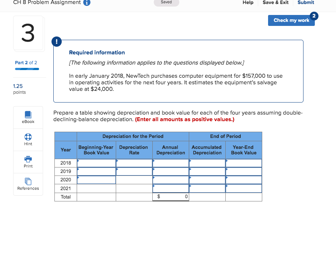Click the Part 2 of 2 progress bar
The height and width of the screenshot is (262, 336).
coord(27,69)
